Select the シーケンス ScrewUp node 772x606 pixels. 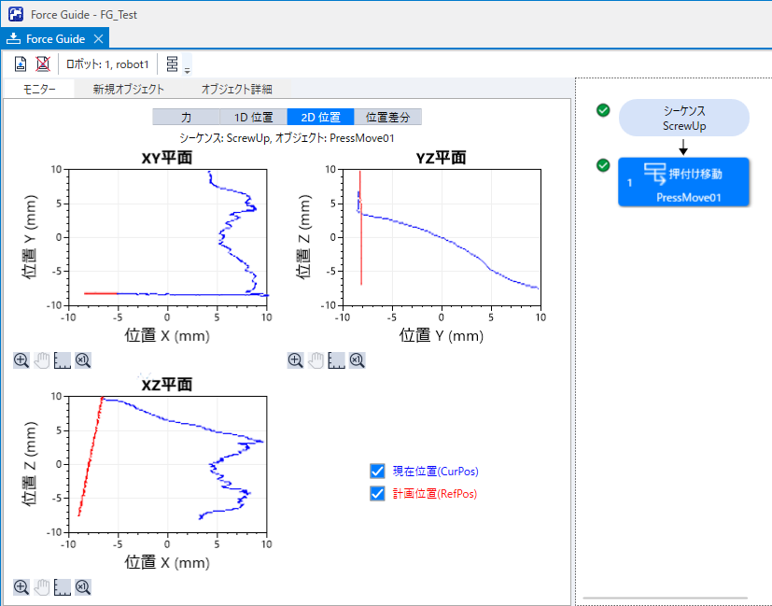click(684, 118)
